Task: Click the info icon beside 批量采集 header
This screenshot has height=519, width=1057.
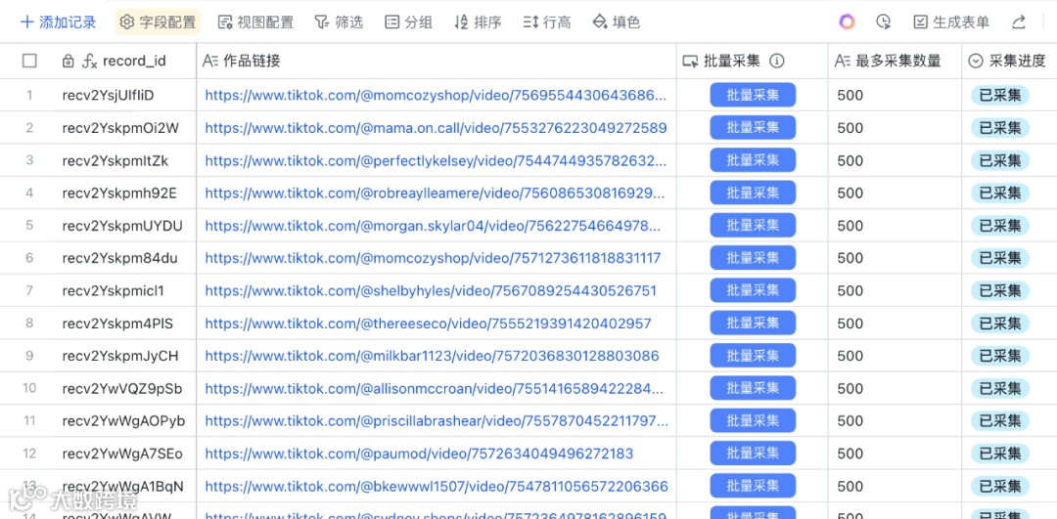Action: pyautogui.click(x=777, y=62)
